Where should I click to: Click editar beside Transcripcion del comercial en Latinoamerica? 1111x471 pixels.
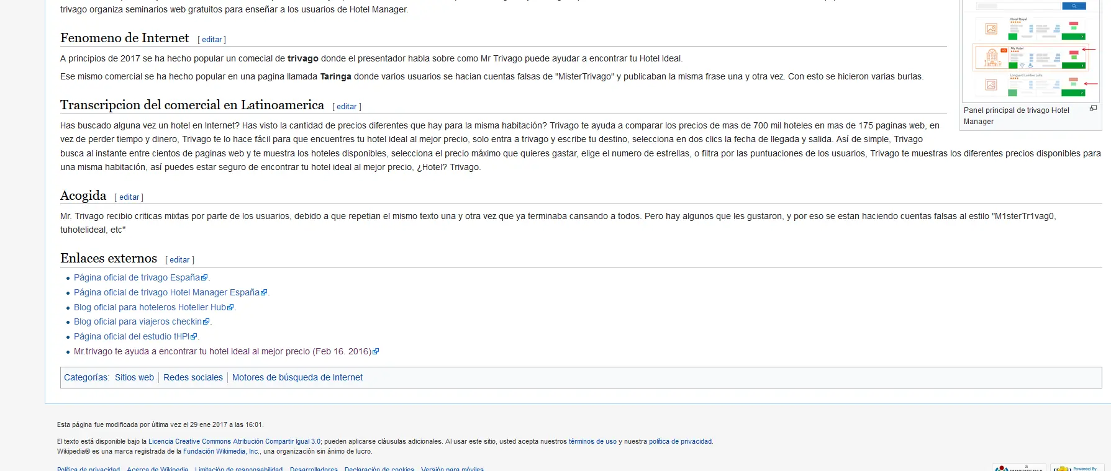[x=347, y=107]
